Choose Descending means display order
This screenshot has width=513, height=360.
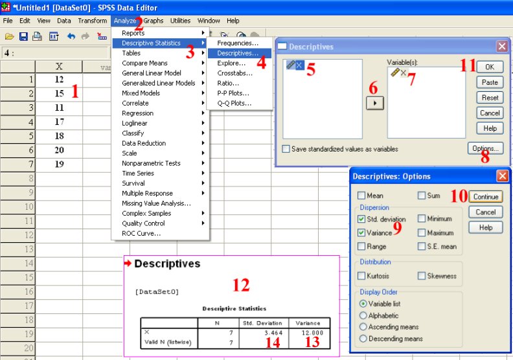363,339
